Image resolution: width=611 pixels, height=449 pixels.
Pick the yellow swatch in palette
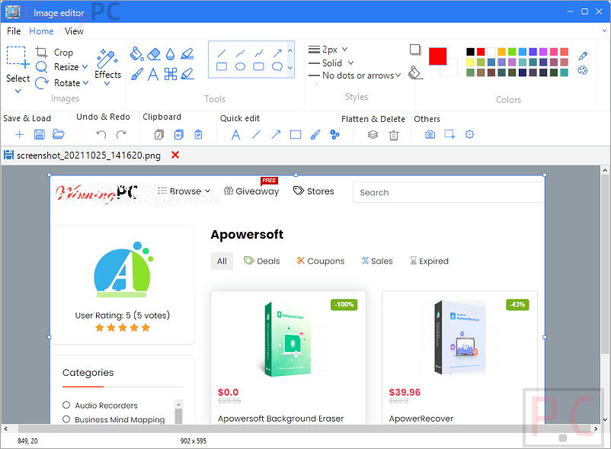tap(470, 62)
